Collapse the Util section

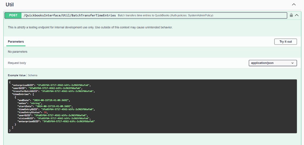point(294,4)
